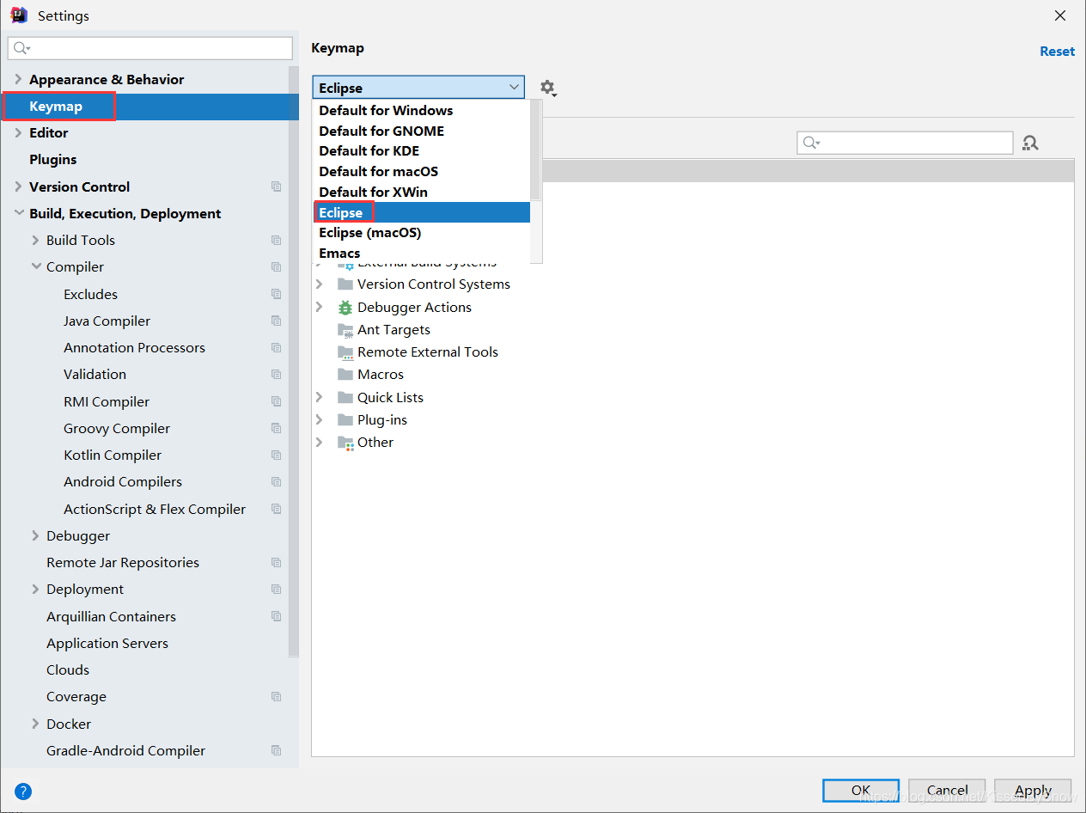Open the Clouds settings page
This screenshot has width=1086, height=813.
tap(68, 669)
